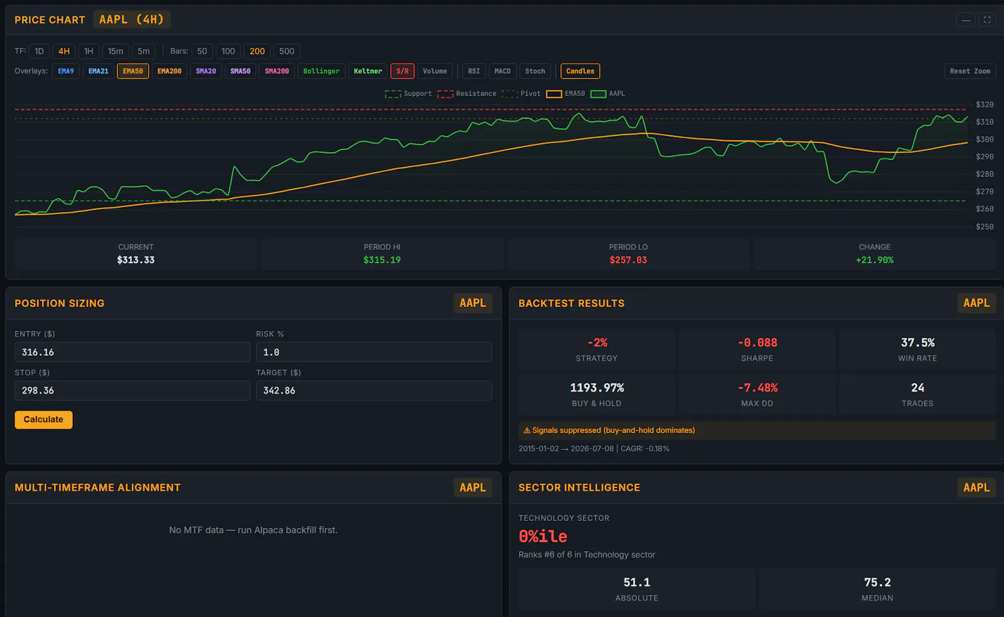The image size is (1004, 617).
Task: Select Period Lo value $257.03
Action: click(628, 260)
